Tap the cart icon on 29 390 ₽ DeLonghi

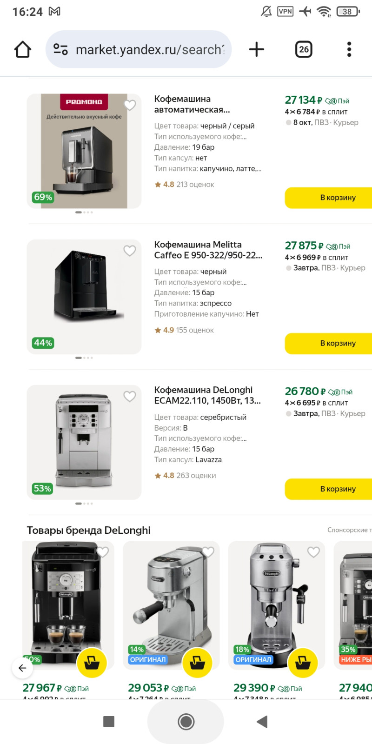tap(303, 663)
